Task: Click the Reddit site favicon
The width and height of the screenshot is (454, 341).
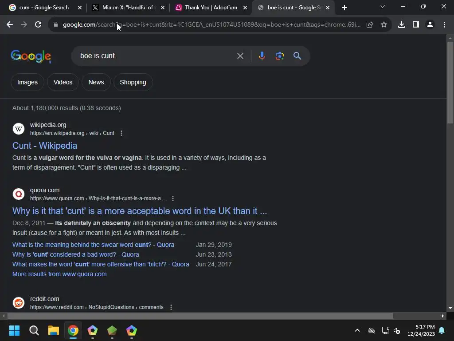Action: [x=19, y=303]
